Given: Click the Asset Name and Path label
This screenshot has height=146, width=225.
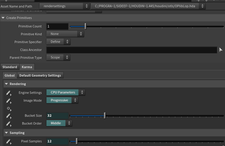Looking at the screenshot, I should tap(16, 6).
